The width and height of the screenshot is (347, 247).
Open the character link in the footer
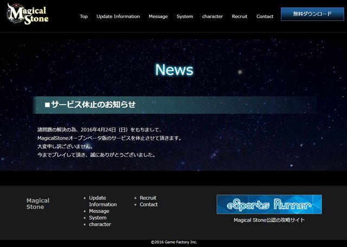[100, 224]
